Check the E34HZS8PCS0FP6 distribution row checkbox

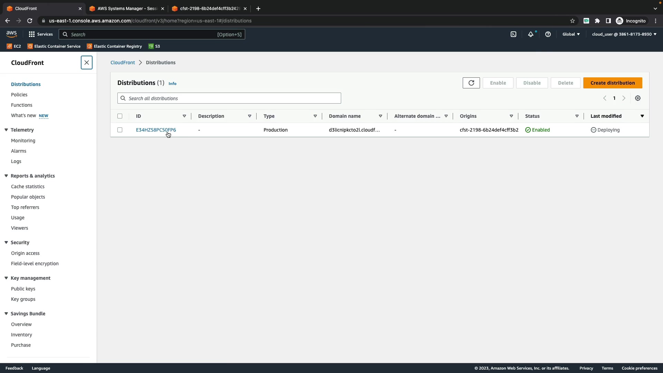(120, 130)
